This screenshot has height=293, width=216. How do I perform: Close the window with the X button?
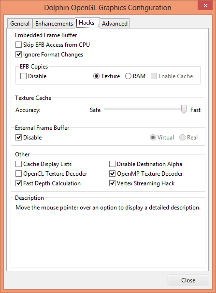pyautogui.click(x=205, y=5)
